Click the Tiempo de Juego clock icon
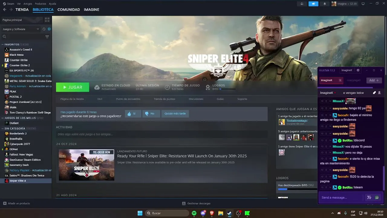The width and height of the screenshot is (387, 218). (x=167, y=87)
